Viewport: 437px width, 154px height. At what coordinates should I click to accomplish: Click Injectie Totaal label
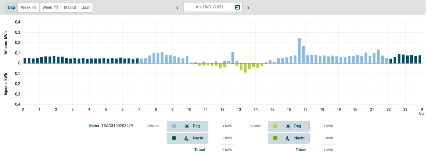pyautogui.click(x=301, y=150)
